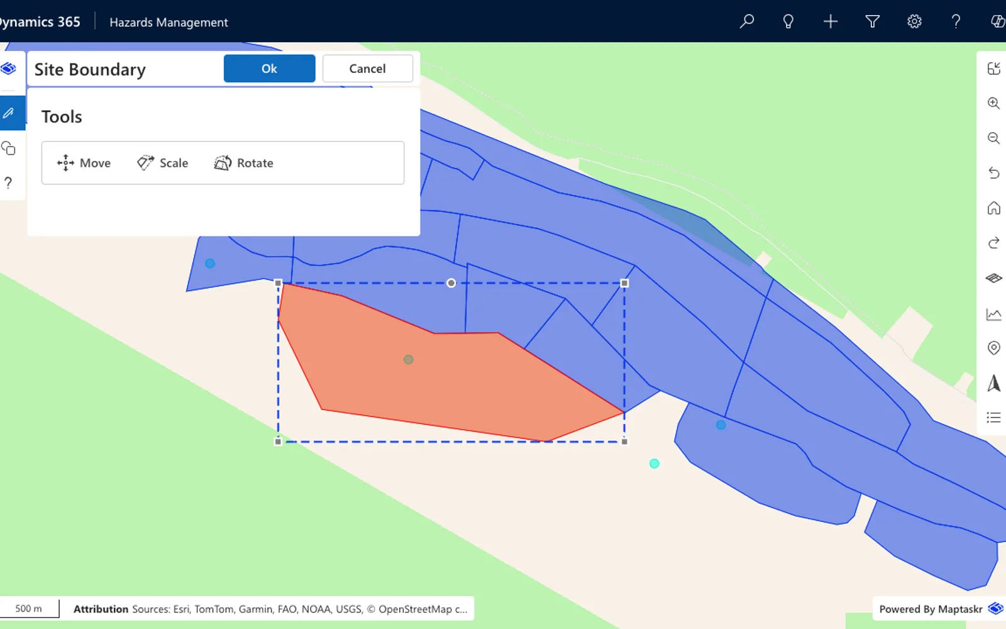Click the top-right resize handle of selection

pyautogui.click(x=624, y=283)
